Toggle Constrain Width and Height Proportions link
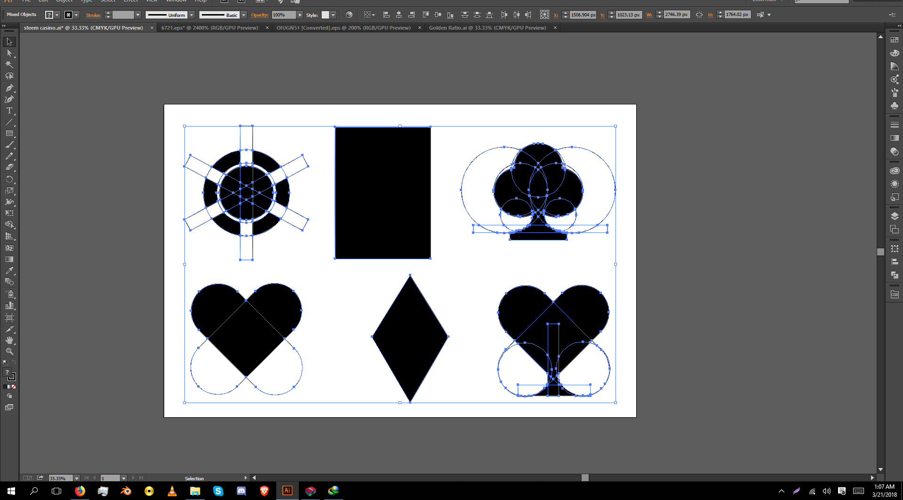Viewport: 903px width, 500px height. (699, 15)
